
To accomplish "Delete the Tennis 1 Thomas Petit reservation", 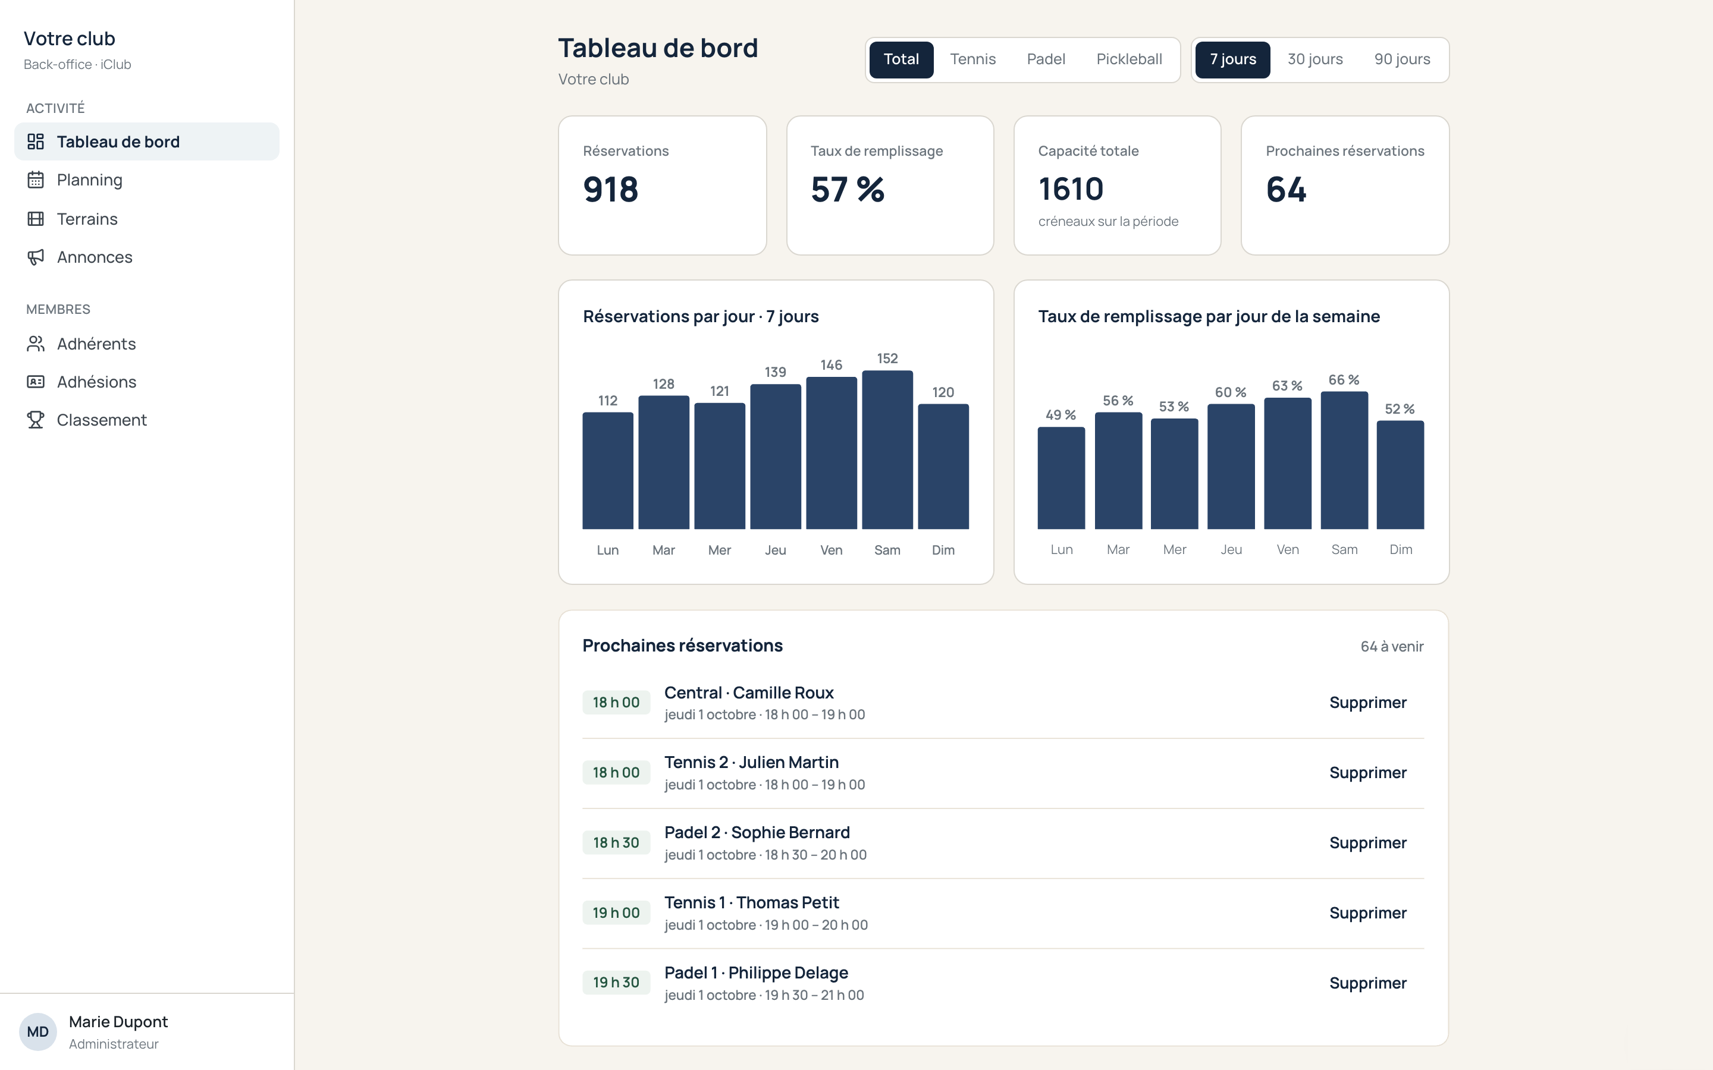I will coord(1367,913).
